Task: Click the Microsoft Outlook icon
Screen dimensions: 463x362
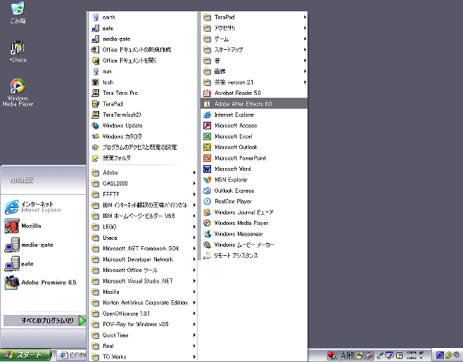Action: coord(208,147)
